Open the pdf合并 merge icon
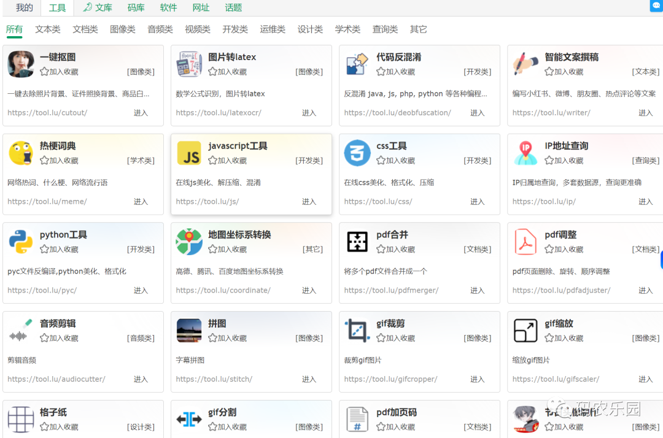This screenshot has height=438, width=663. point(357,242)
